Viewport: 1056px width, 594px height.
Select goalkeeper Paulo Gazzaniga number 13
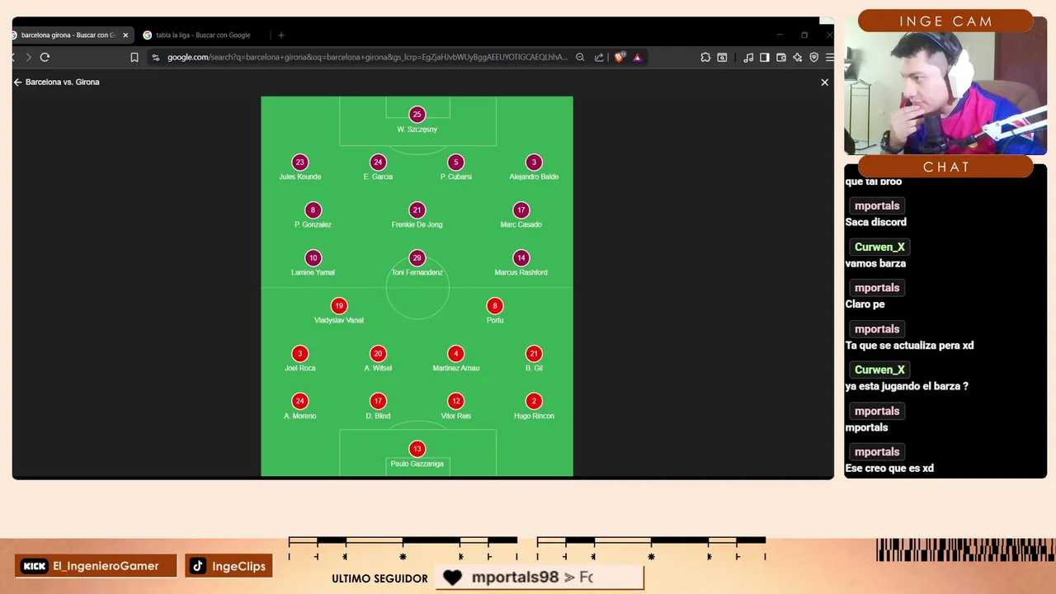pos(417,455)
